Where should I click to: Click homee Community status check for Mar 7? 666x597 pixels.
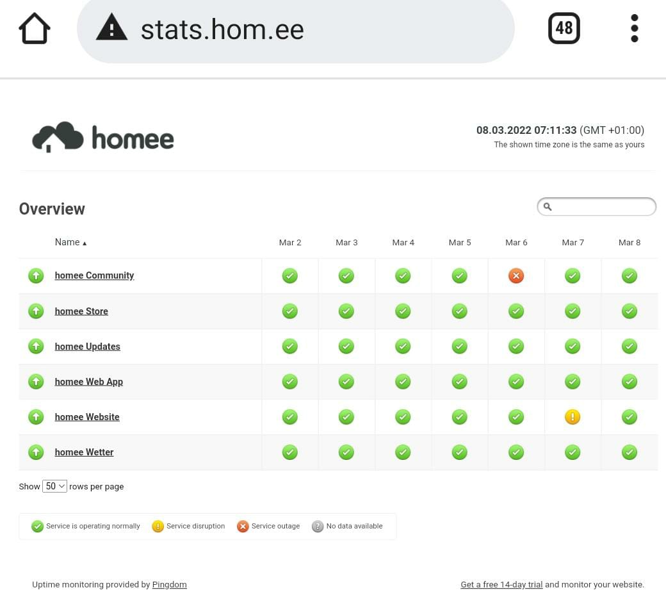pos(573,276)
